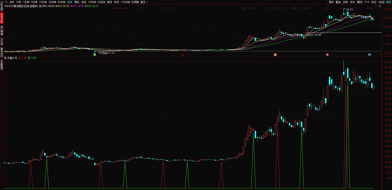Click the 画线 drawing button
392x190 pixels.
coord(360,2)
